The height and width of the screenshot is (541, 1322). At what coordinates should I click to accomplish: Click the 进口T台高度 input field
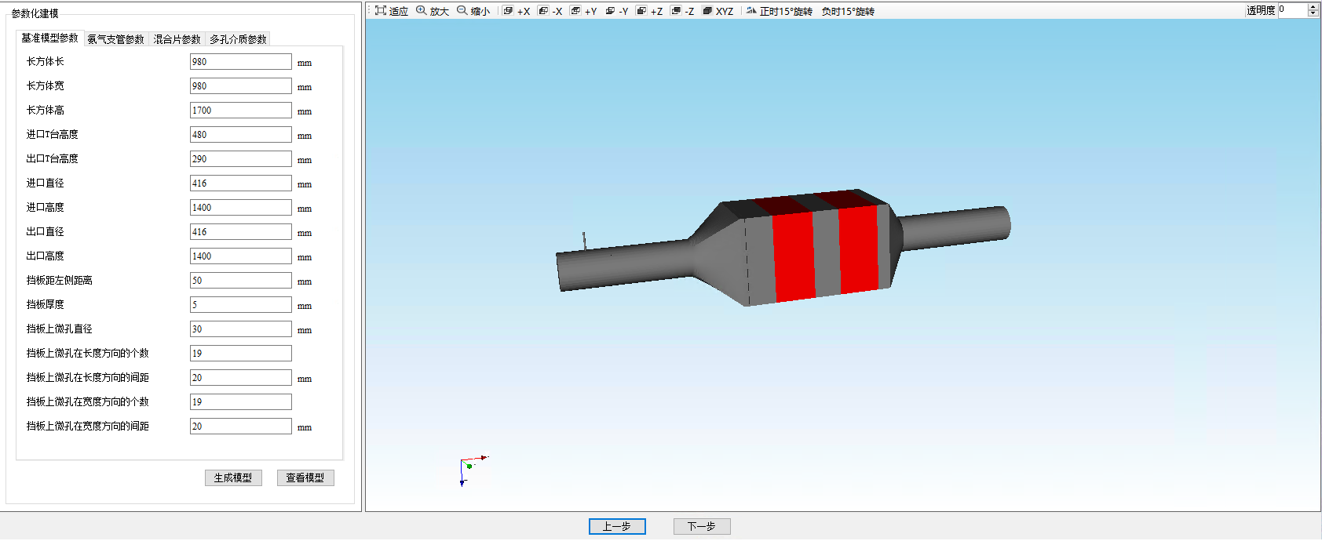point(241,135)
